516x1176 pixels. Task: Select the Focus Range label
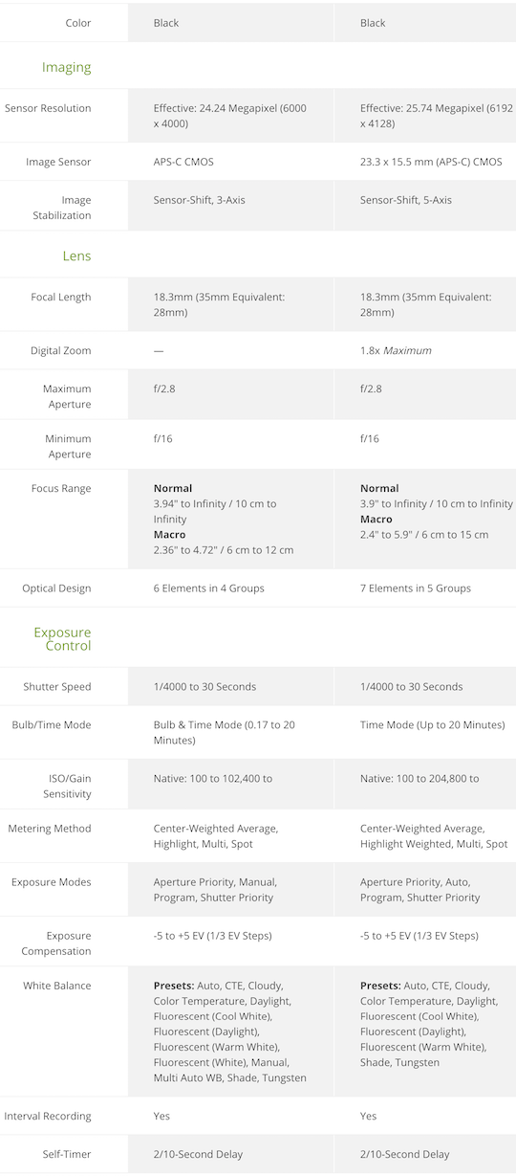61,488
